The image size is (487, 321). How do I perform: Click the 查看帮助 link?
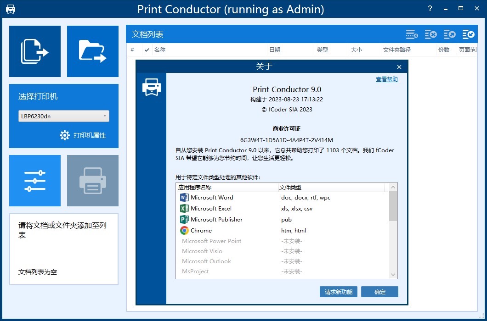(387, 79)
